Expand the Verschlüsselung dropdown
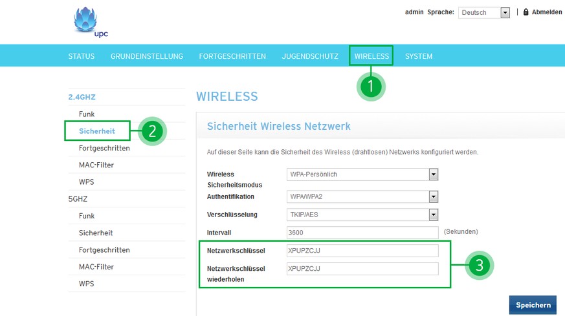 pos(362,215)
